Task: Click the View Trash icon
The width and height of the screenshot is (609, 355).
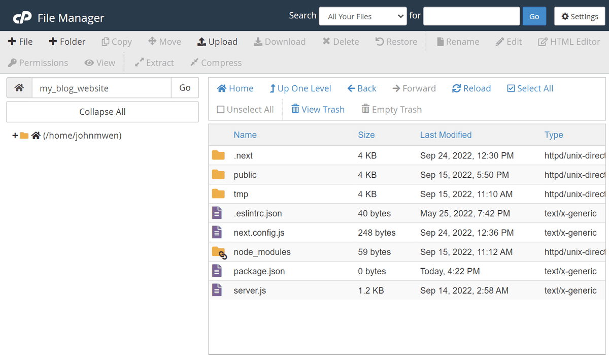Action: (x=318, y=109)
